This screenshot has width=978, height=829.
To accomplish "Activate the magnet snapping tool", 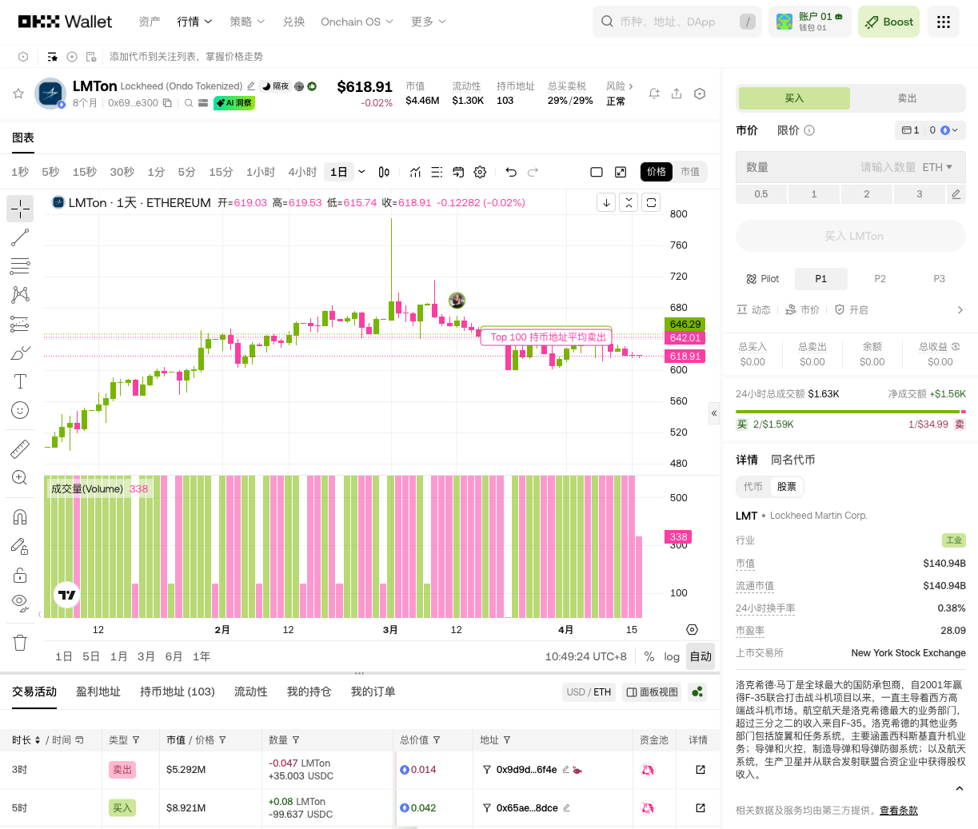I will pos(19,516).
